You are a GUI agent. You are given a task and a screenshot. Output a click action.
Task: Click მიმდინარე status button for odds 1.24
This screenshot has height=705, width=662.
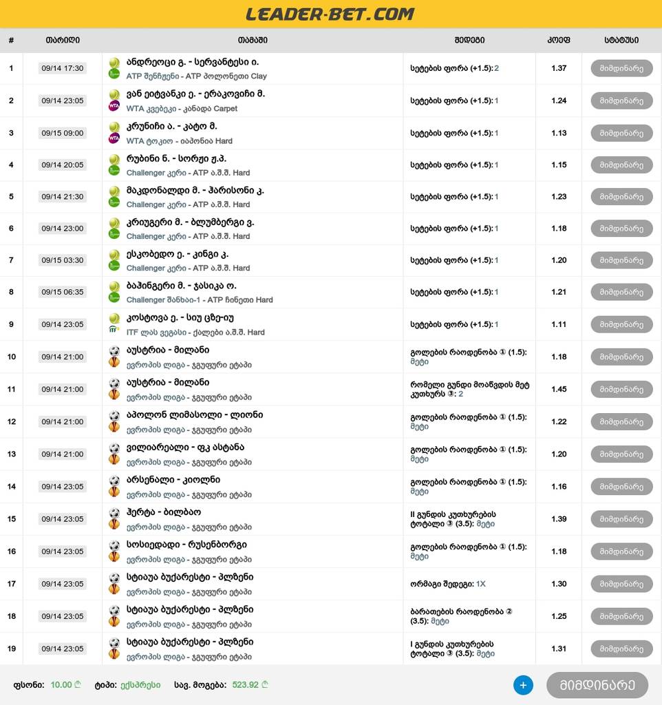(621, 101)
